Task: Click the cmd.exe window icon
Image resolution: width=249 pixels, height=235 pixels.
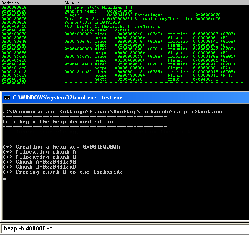Action: [x=7, y=97]
